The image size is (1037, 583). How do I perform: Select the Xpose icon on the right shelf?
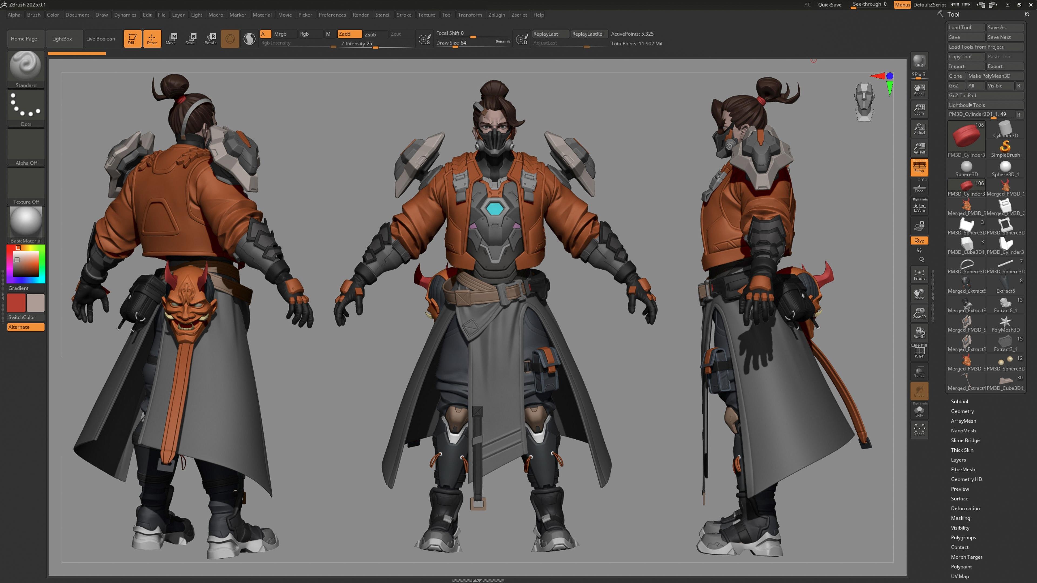click(x=920, y=429)
